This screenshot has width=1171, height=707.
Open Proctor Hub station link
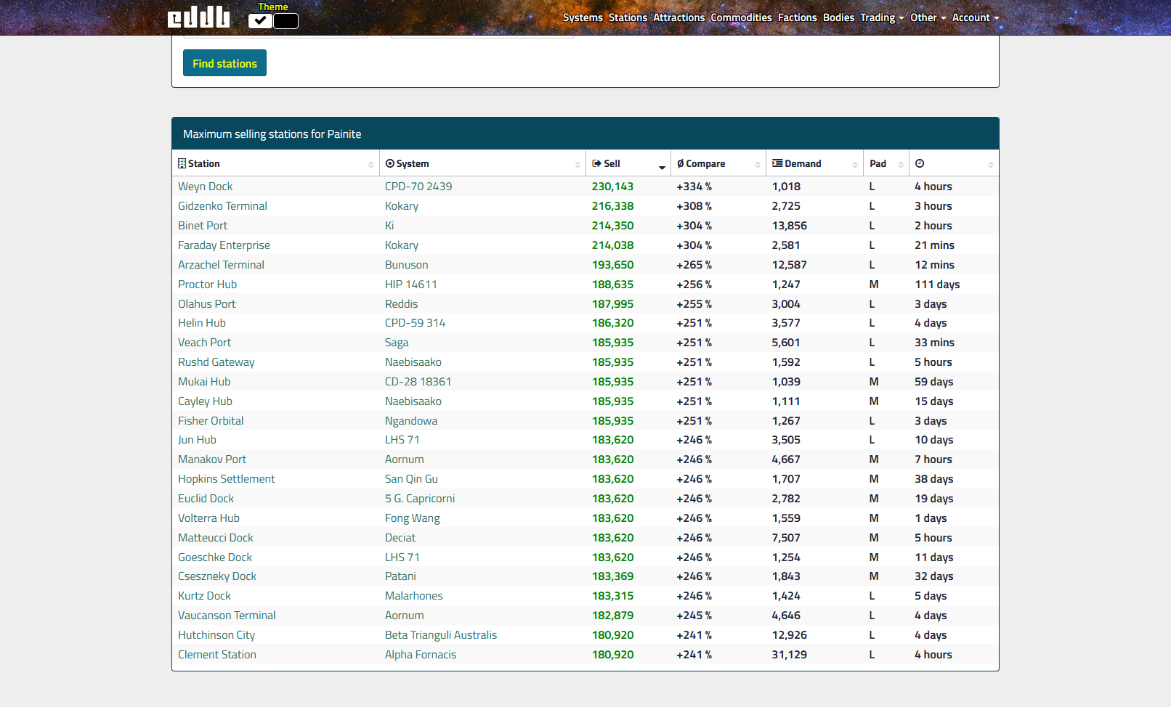tap(207, 285)
